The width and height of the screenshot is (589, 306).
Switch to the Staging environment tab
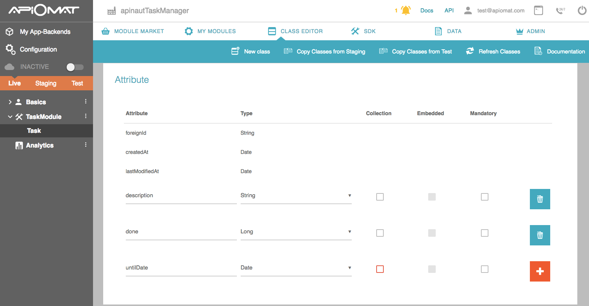(46, 83)
